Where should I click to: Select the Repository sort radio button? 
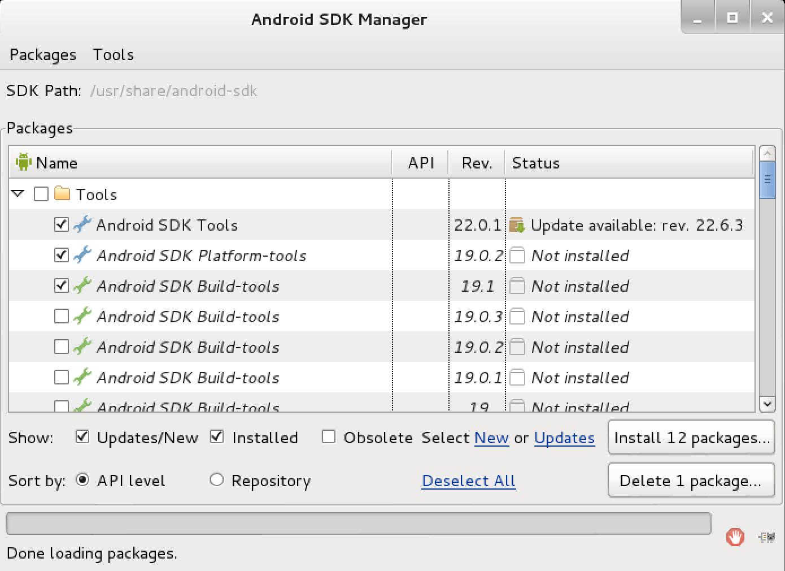[x=216, y=480]
